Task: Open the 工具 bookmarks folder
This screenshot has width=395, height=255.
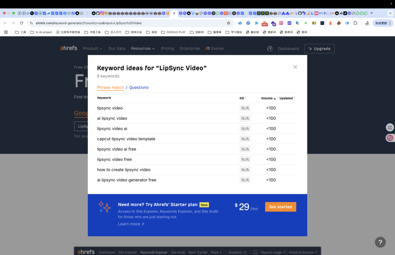Action: [x=20, y=32]
